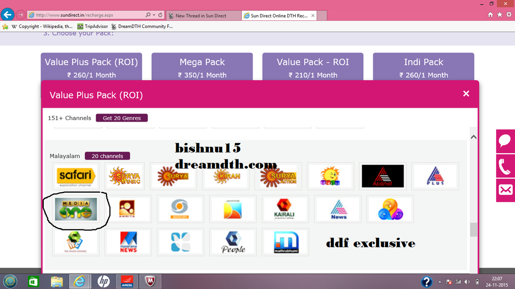Open the Copyright - Wikipedia bookmark
Screen dimensions: 515x289
click(43, 26)
